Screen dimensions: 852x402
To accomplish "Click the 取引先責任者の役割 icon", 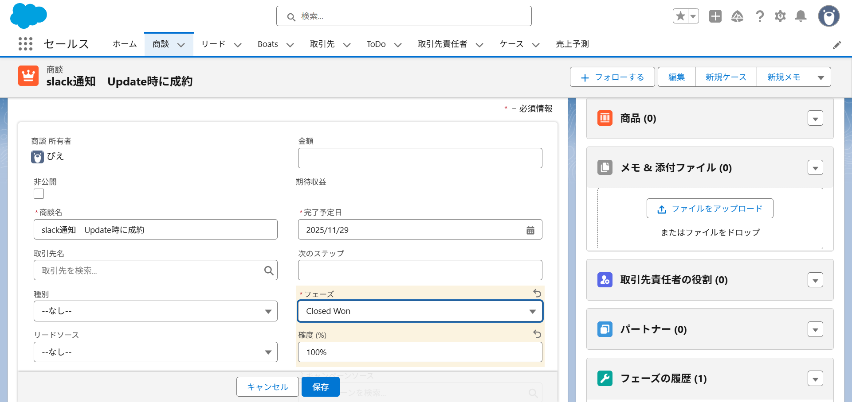I will point(605,280).
